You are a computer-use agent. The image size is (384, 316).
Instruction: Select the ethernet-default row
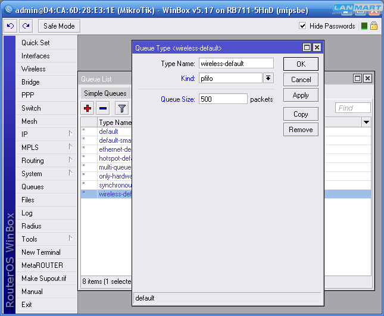click(x=107, y=149)
